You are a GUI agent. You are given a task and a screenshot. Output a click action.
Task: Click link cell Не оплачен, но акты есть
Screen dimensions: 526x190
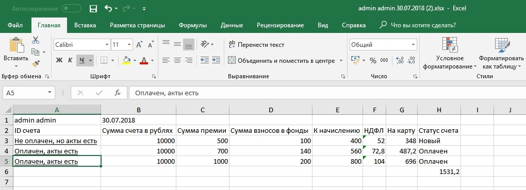[56, 141]
